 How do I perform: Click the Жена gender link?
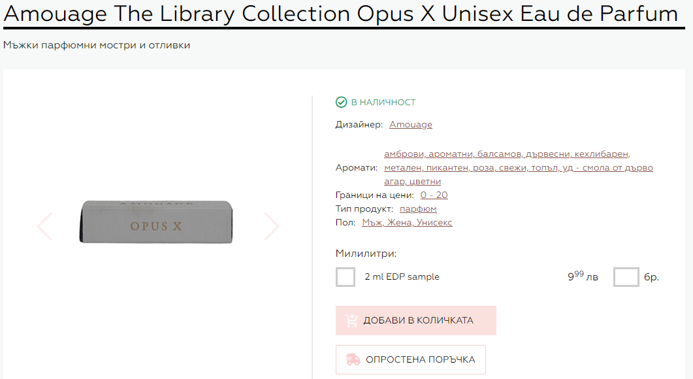click(398, 223)
